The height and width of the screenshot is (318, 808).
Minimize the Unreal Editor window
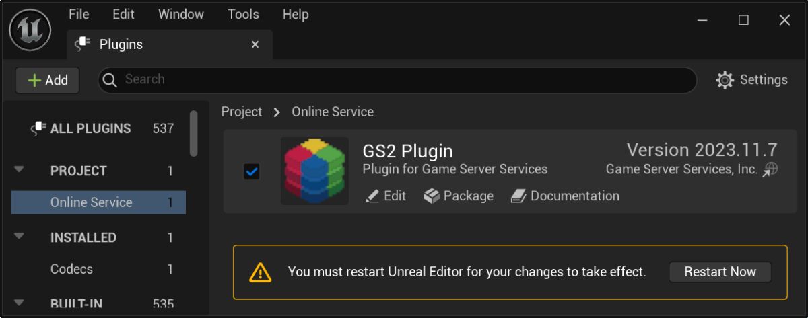tap(702, 20)
